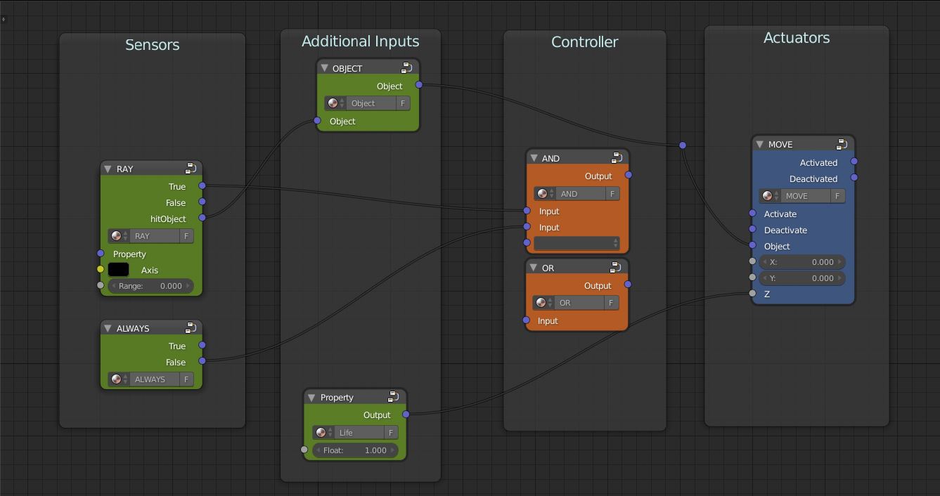Click the hitObject output socket on RAY
The image size is (940, 496).
[x=202, y=218]
